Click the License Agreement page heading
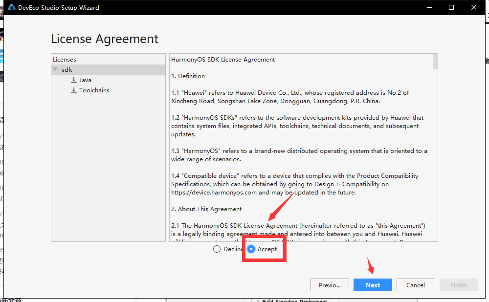Image resolution: width=489 pixels, height=302 pixels. coord(105,39)
